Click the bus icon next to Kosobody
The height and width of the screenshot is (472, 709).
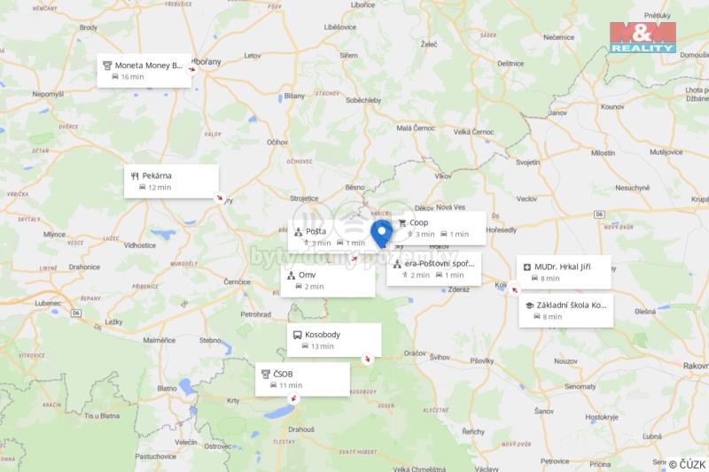(297, 335)
